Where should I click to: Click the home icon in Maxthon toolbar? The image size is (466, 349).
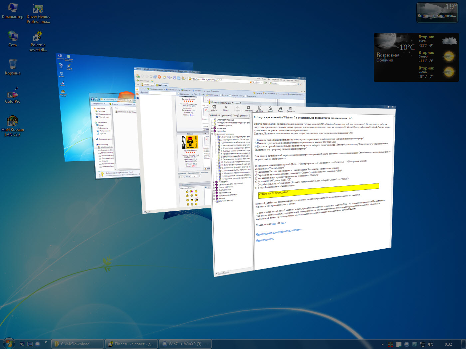[164, 77]
